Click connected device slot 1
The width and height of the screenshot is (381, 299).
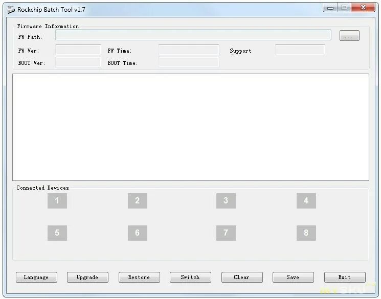tap(57, 201)
